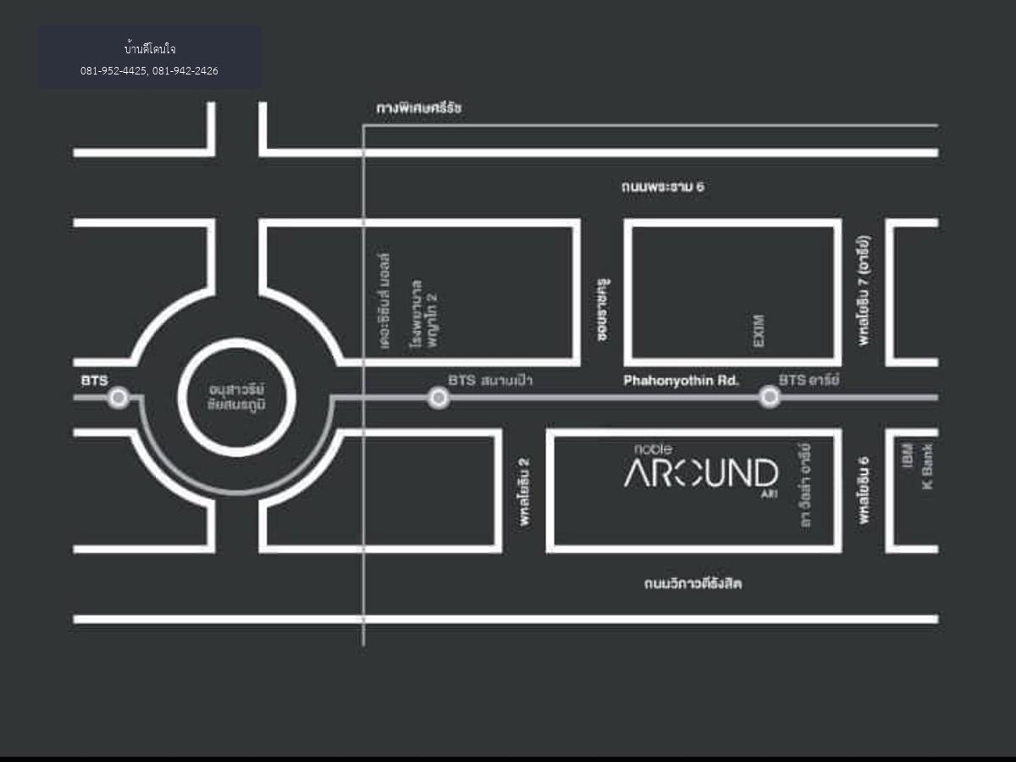Select the พหลโยธิน 2 street label

click(x=525, y=492)
